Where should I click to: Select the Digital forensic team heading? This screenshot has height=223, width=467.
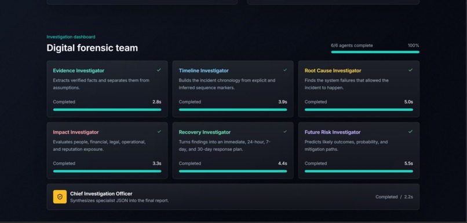(92, 48)
